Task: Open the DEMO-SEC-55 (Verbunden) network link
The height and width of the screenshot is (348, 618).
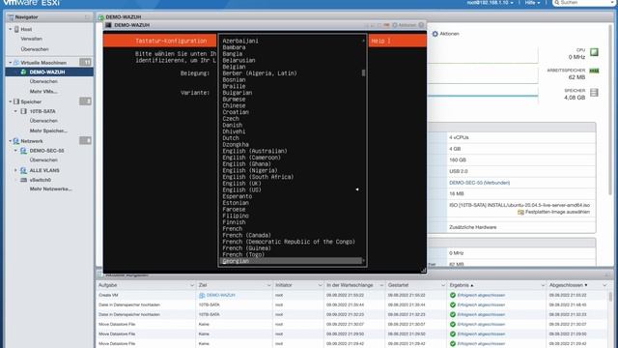Action: point(479,183)
